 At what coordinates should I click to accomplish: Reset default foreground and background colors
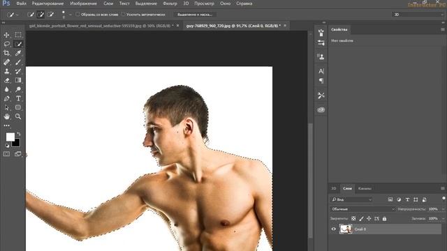click(7, 146)
